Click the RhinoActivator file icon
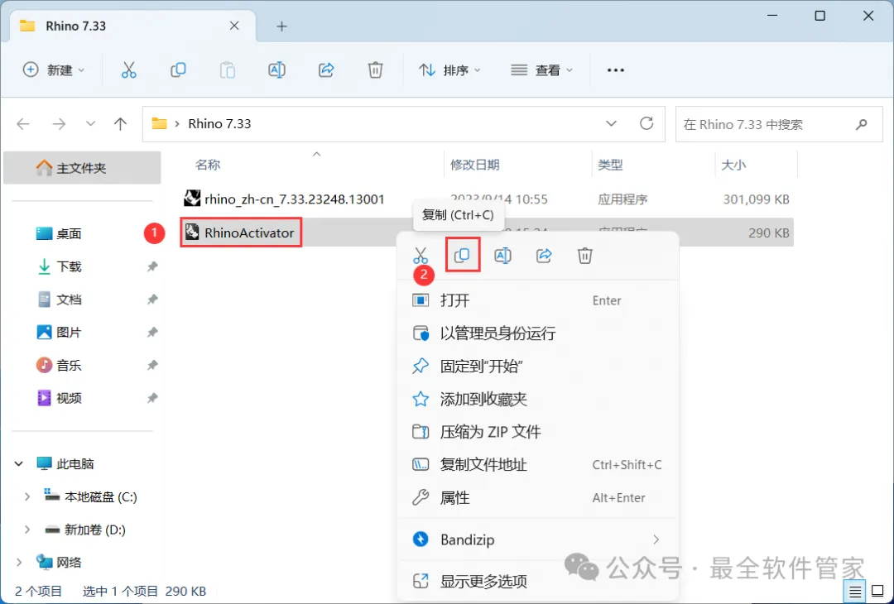 pyautogui.click(x=192, y=232)
